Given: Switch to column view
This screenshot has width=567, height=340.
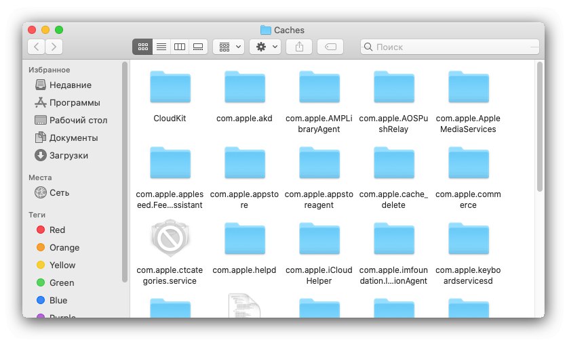Looking at the screenshot, I should [180, 47].
